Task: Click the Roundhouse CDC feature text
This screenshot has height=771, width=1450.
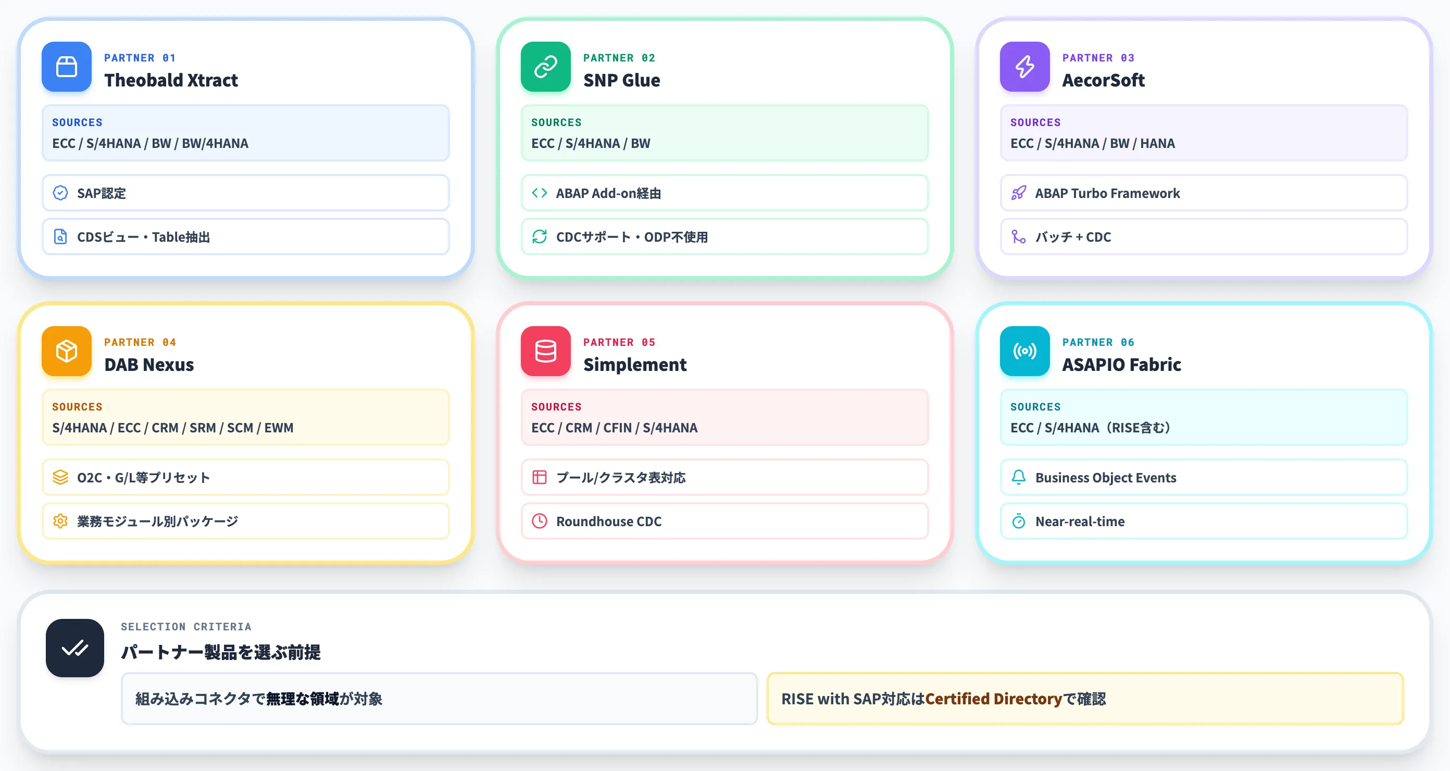Action: [608, 521]
